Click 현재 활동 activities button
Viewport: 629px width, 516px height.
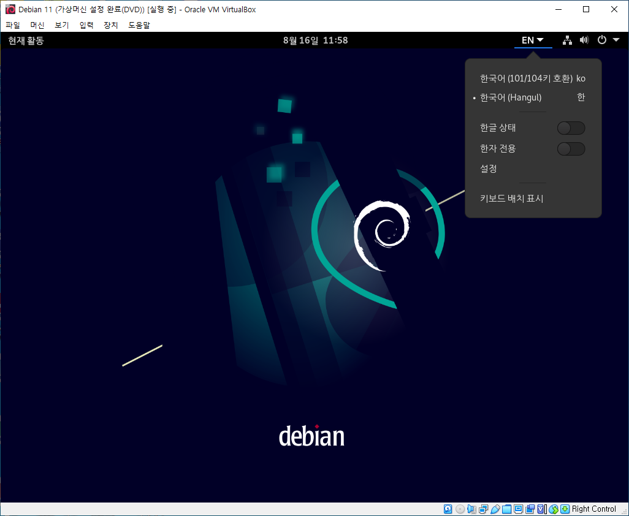(x=26, y=40)
